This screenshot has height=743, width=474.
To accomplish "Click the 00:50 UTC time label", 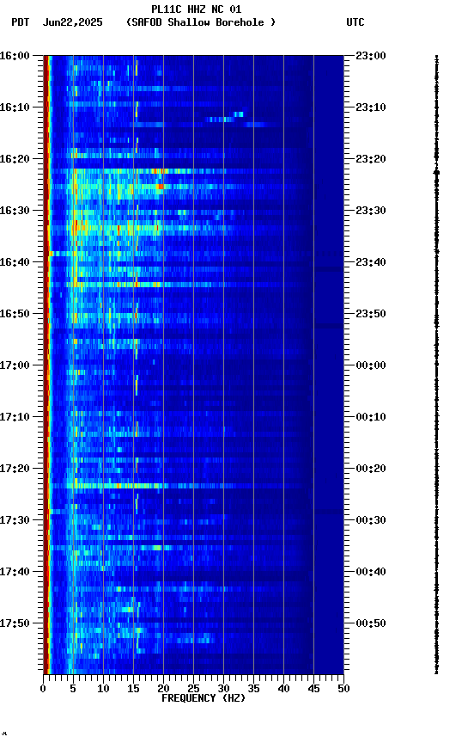I will point(371,623).
